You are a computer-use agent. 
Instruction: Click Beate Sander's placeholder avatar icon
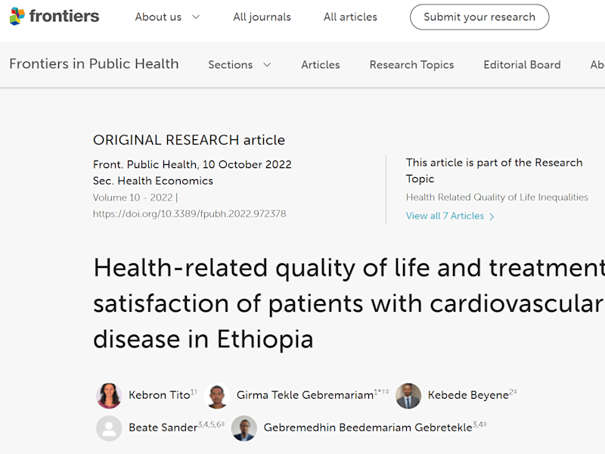[109, 428]
